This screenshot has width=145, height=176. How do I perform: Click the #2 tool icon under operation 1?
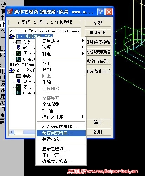19,48
